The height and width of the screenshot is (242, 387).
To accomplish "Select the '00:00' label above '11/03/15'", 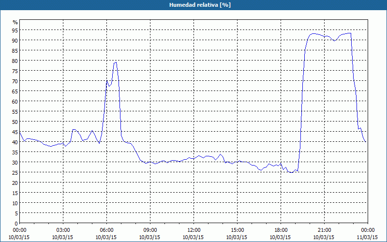I will click(x=368, y=230).
